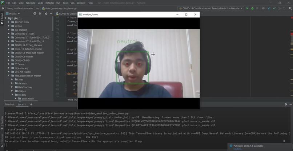Click the while True editor breadcrumb
The image size is (293, 151).
[x=72, y=100]
